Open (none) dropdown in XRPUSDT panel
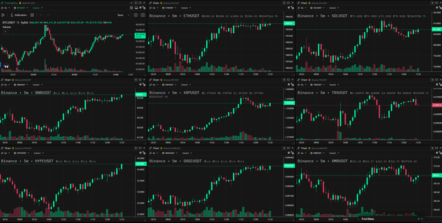442x223 pixels. pos(186,84)
